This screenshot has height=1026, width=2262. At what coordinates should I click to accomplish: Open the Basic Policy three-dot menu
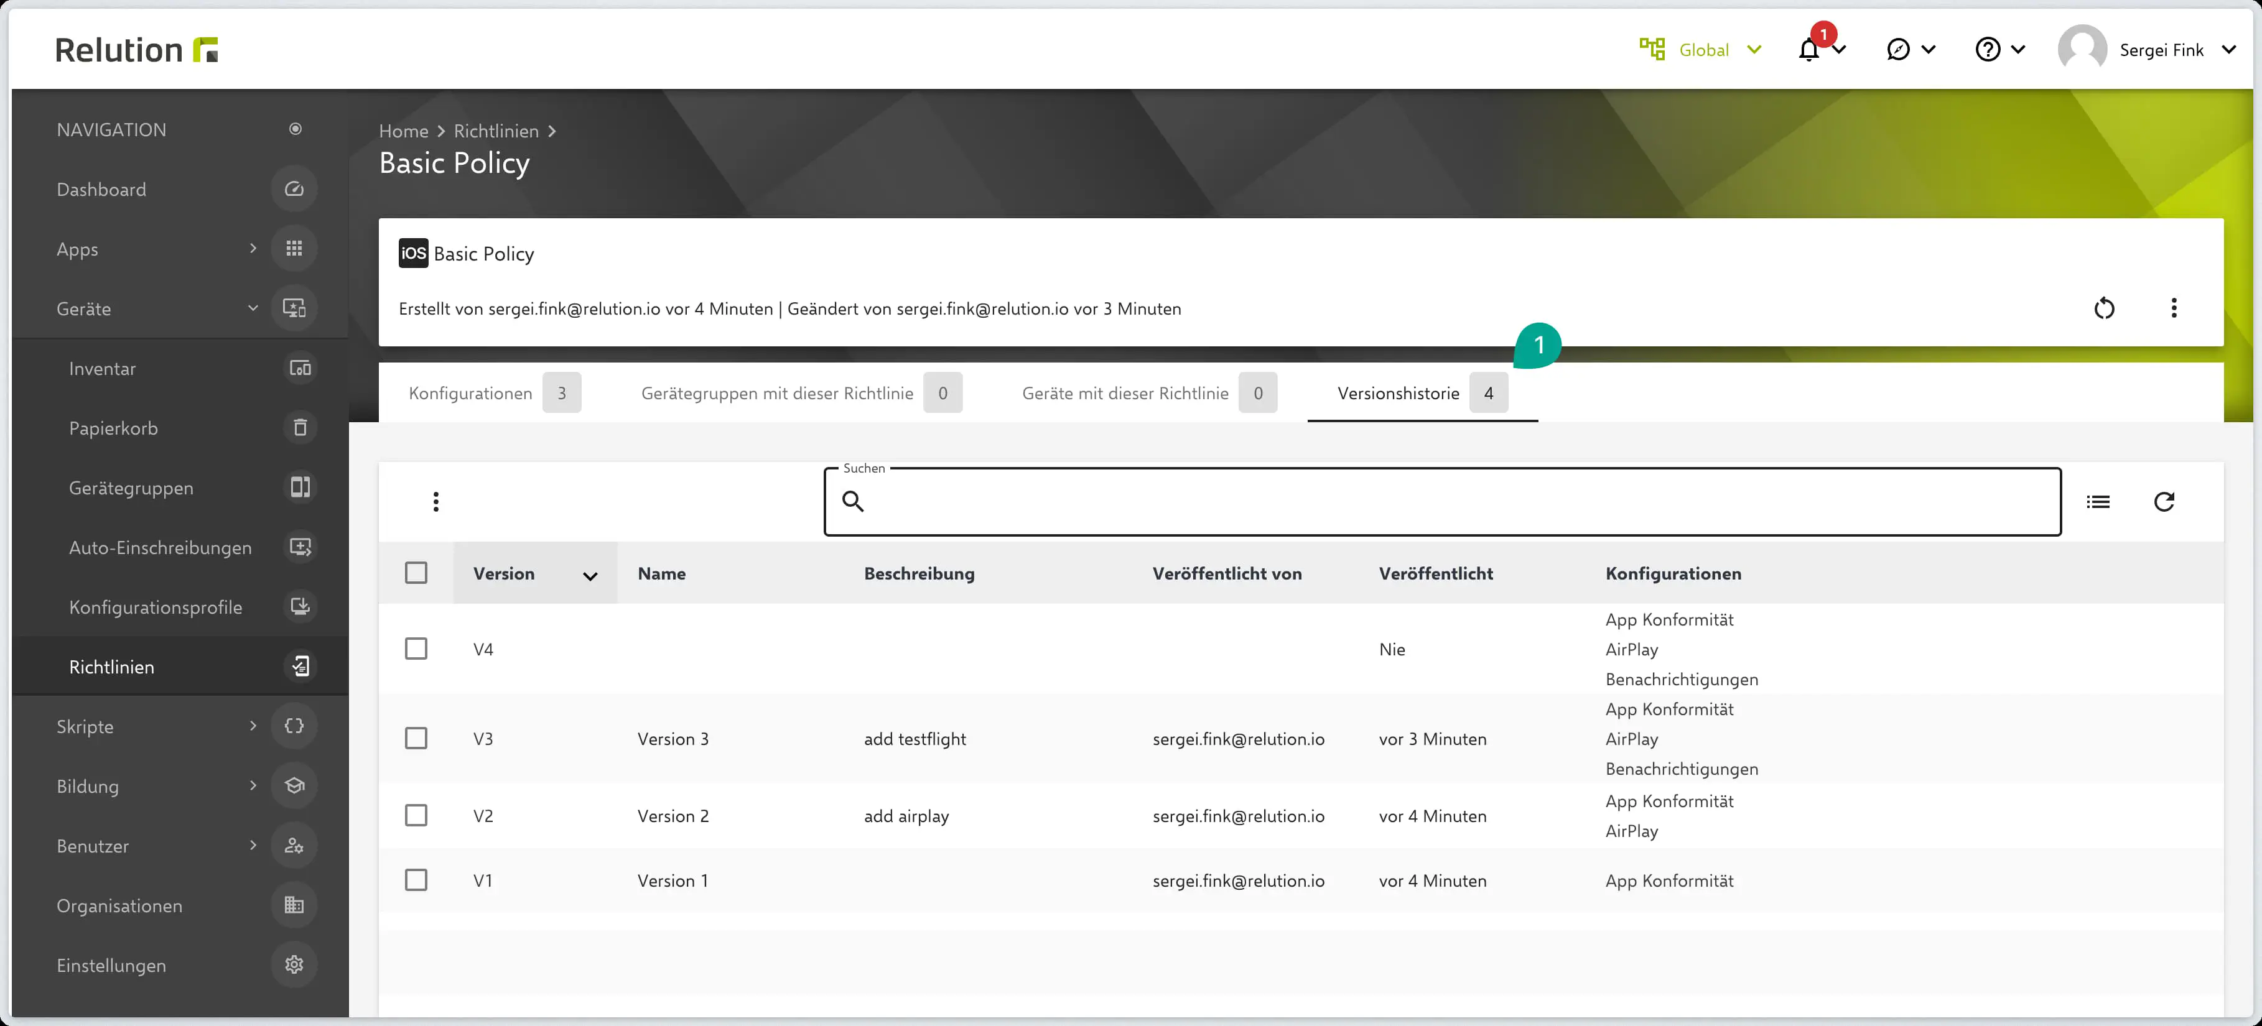pyautogui.click(x=2173, y=308)
